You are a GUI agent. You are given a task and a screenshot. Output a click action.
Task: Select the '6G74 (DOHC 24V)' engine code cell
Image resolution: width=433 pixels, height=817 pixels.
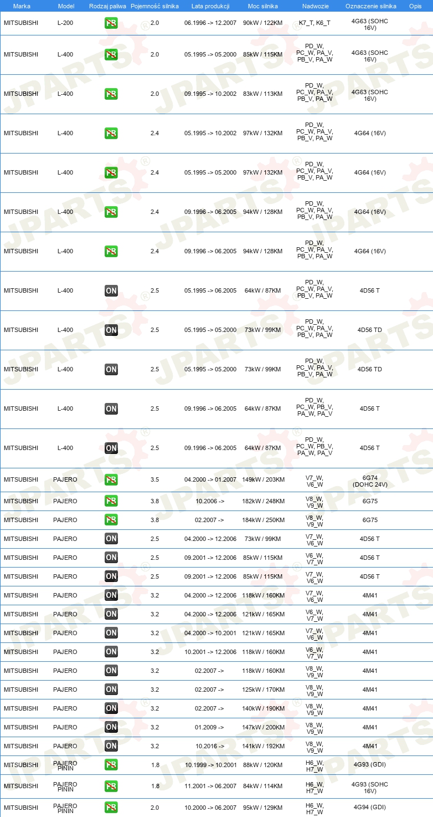pyautogui.click(x=370, y=481)
